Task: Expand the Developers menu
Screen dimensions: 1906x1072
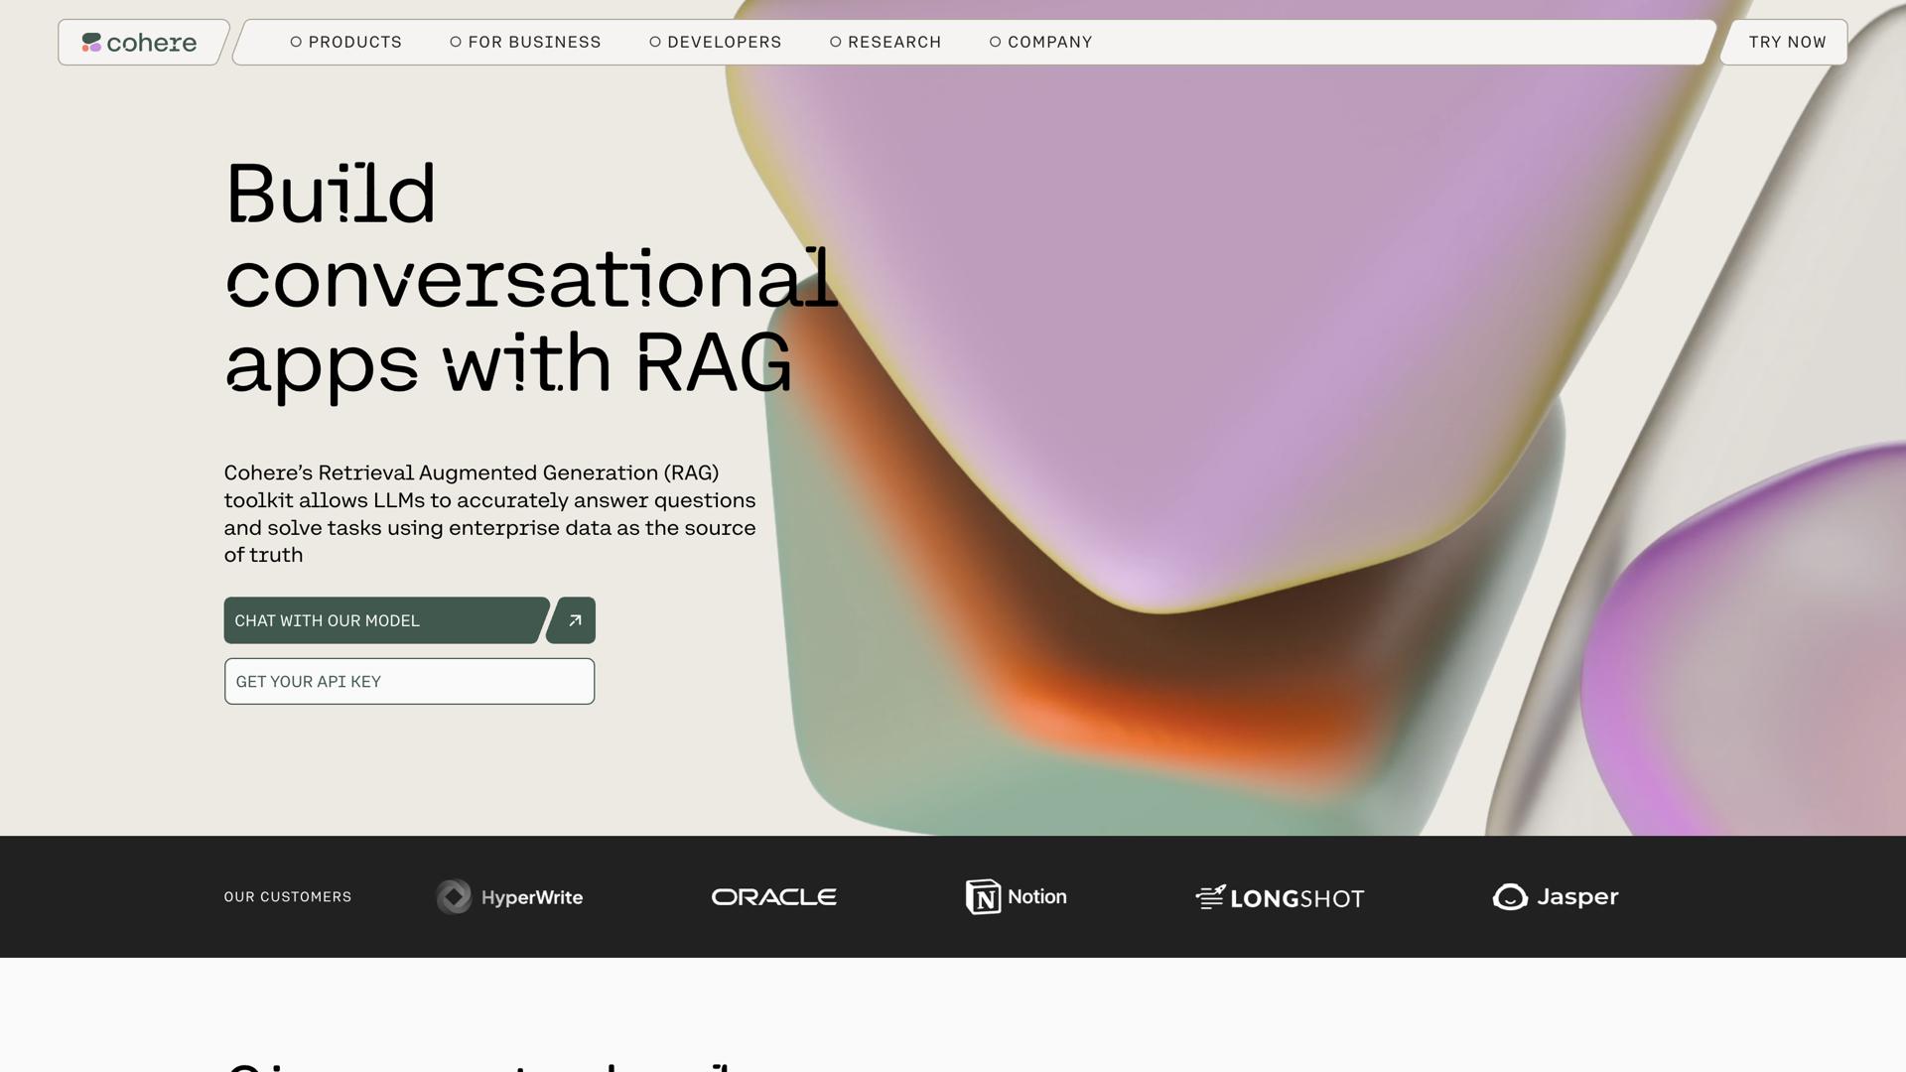Action: (x=724, y=42)
